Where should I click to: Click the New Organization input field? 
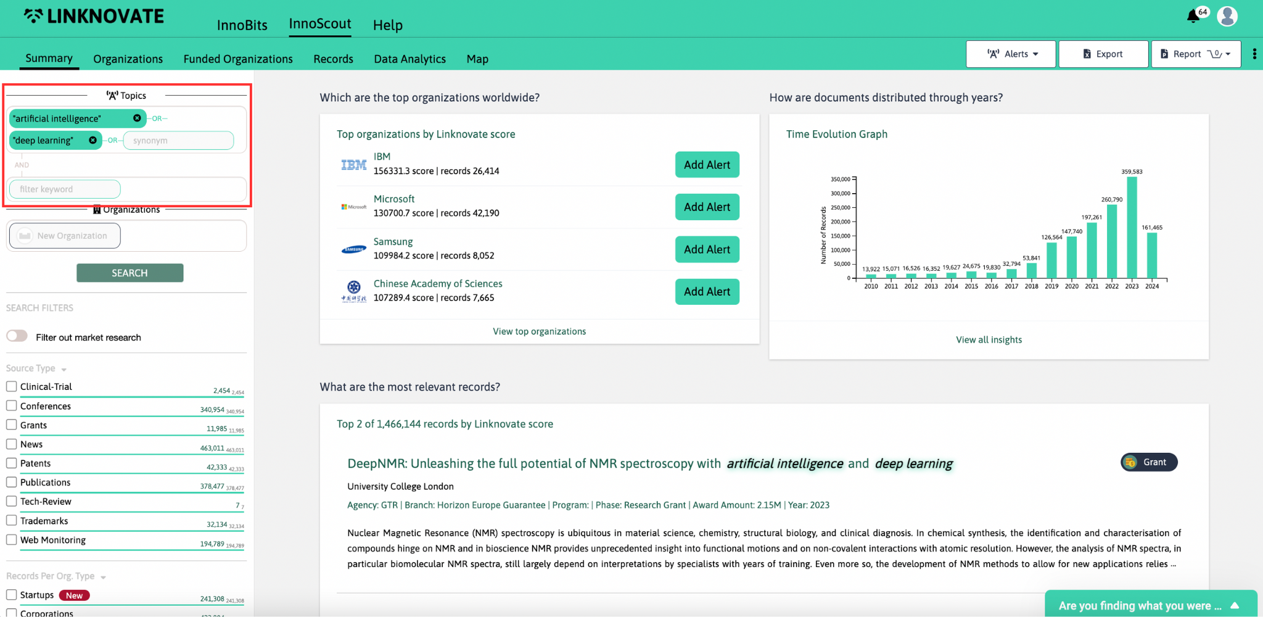[65, 236]
